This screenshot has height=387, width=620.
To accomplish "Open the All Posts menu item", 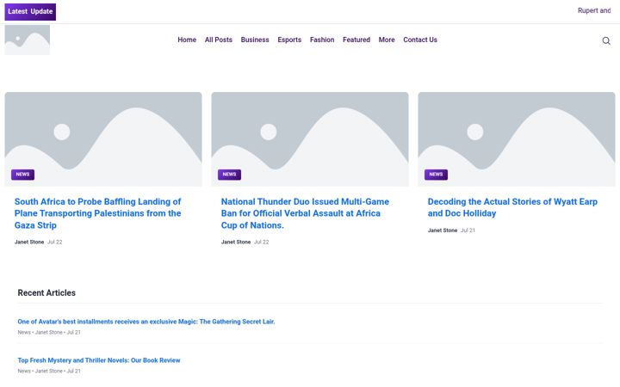I will 218,40.
